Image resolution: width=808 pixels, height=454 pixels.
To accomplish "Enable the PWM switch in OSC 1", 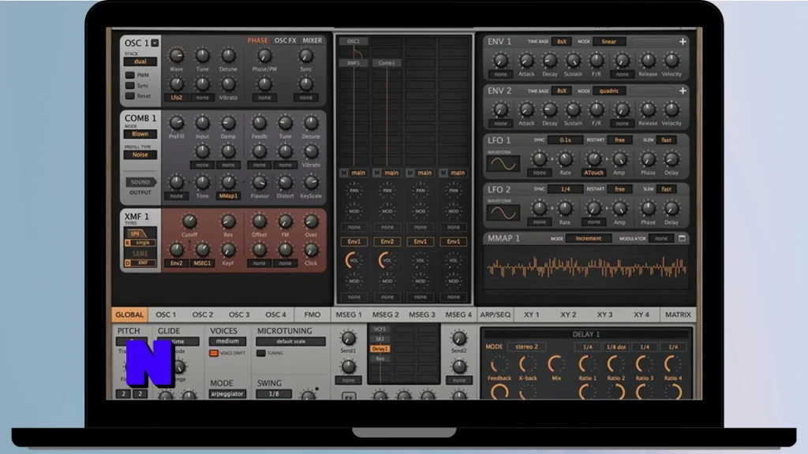I will click(x=130, y=75).
